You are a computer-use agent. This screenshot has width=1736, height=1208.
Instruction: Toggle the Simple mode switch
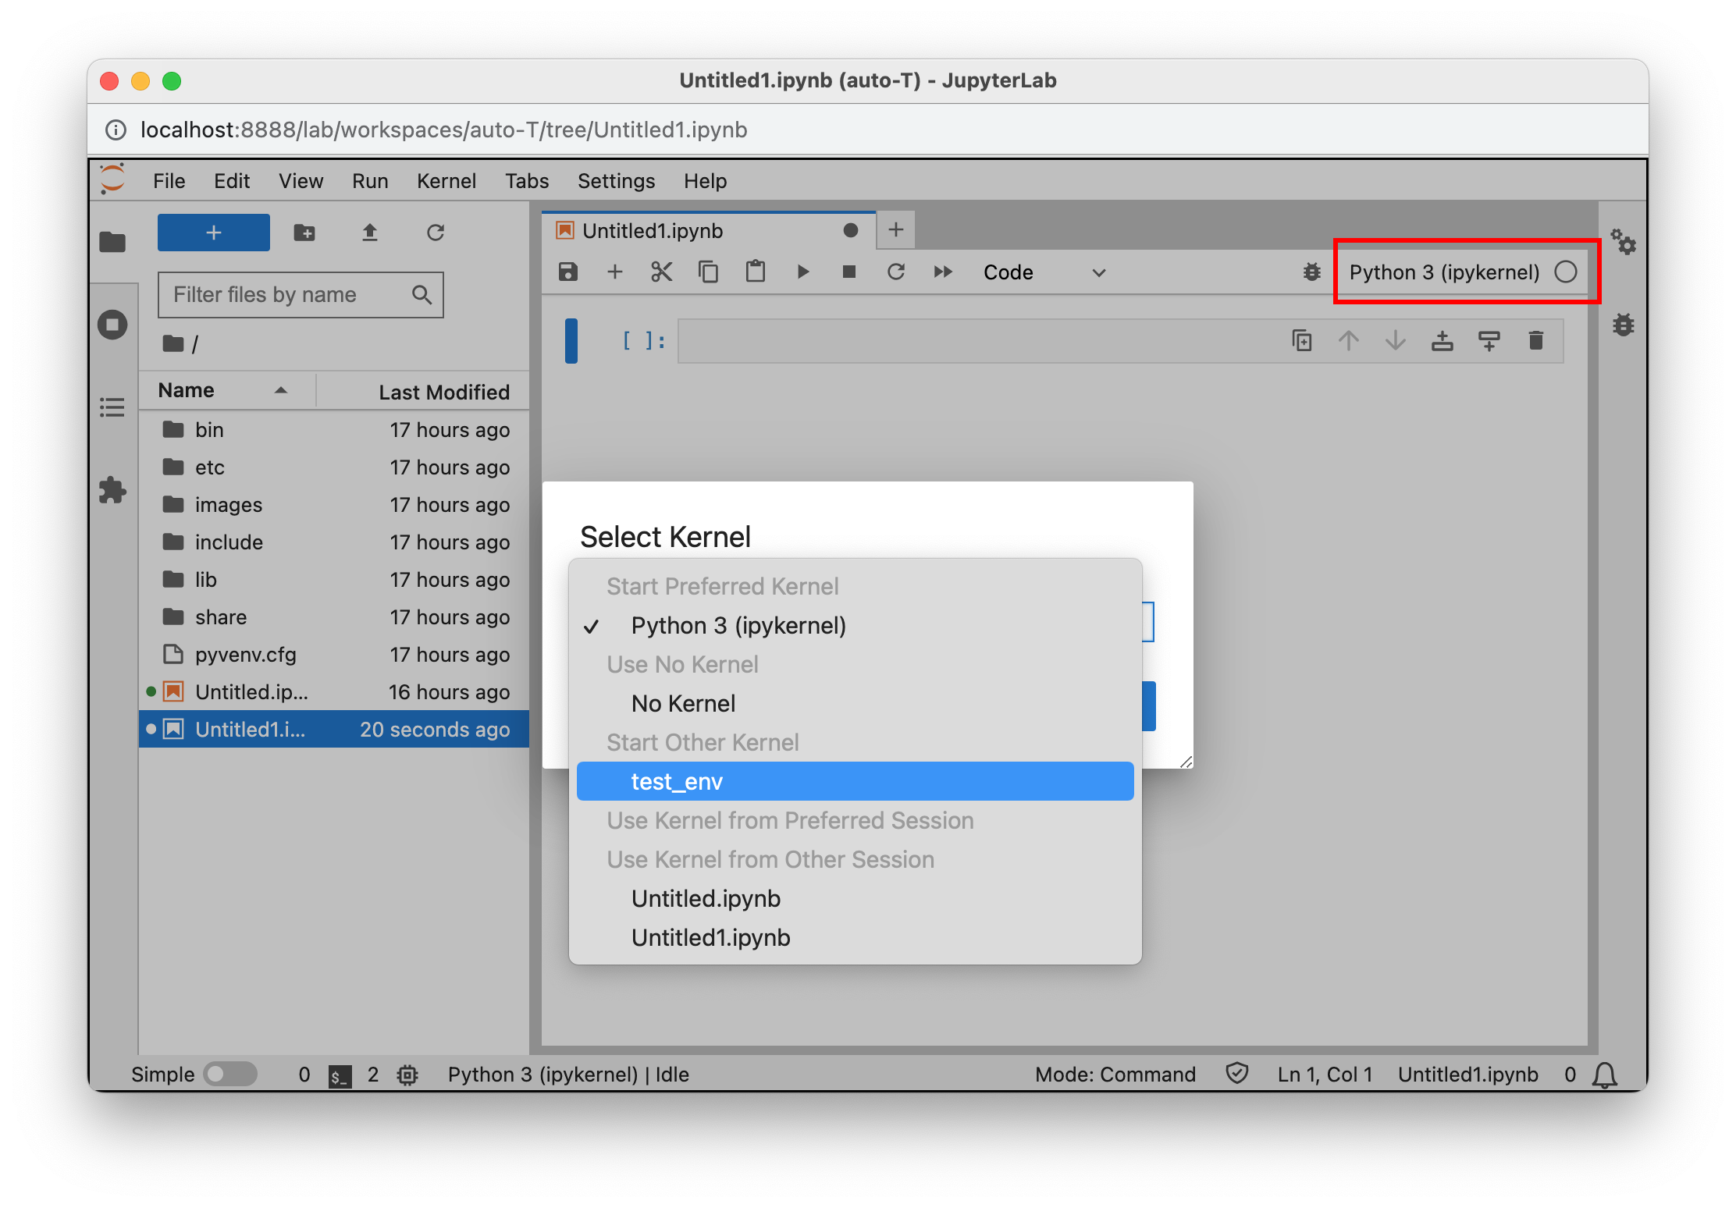[229, 1074]
